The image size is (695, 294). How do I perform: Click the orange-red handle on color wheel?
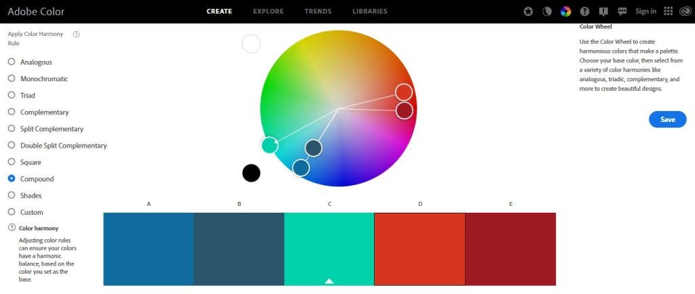(x=404, y=92)
